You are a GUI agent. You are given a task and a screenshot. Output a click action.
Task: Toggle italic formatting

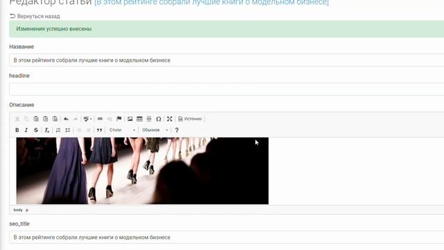(x=26, y=130)
